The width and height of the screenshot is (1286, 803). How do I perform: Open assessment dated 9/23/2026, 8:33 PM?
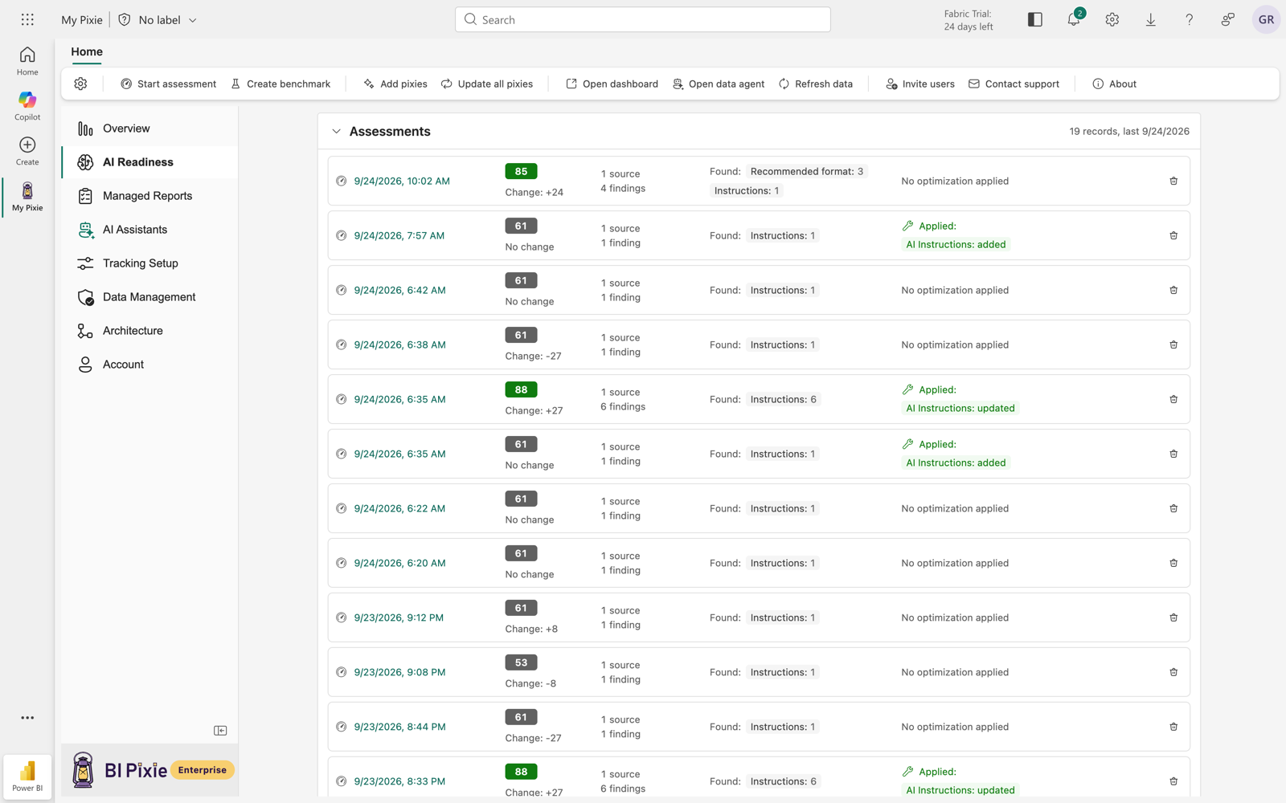pyautogui.click(x=399, y=781)
